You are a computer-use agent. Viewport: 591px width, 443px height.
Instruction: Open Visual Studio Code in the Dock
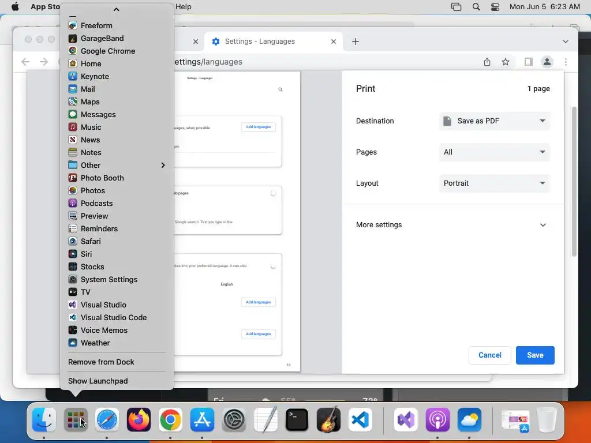(360, 420)
